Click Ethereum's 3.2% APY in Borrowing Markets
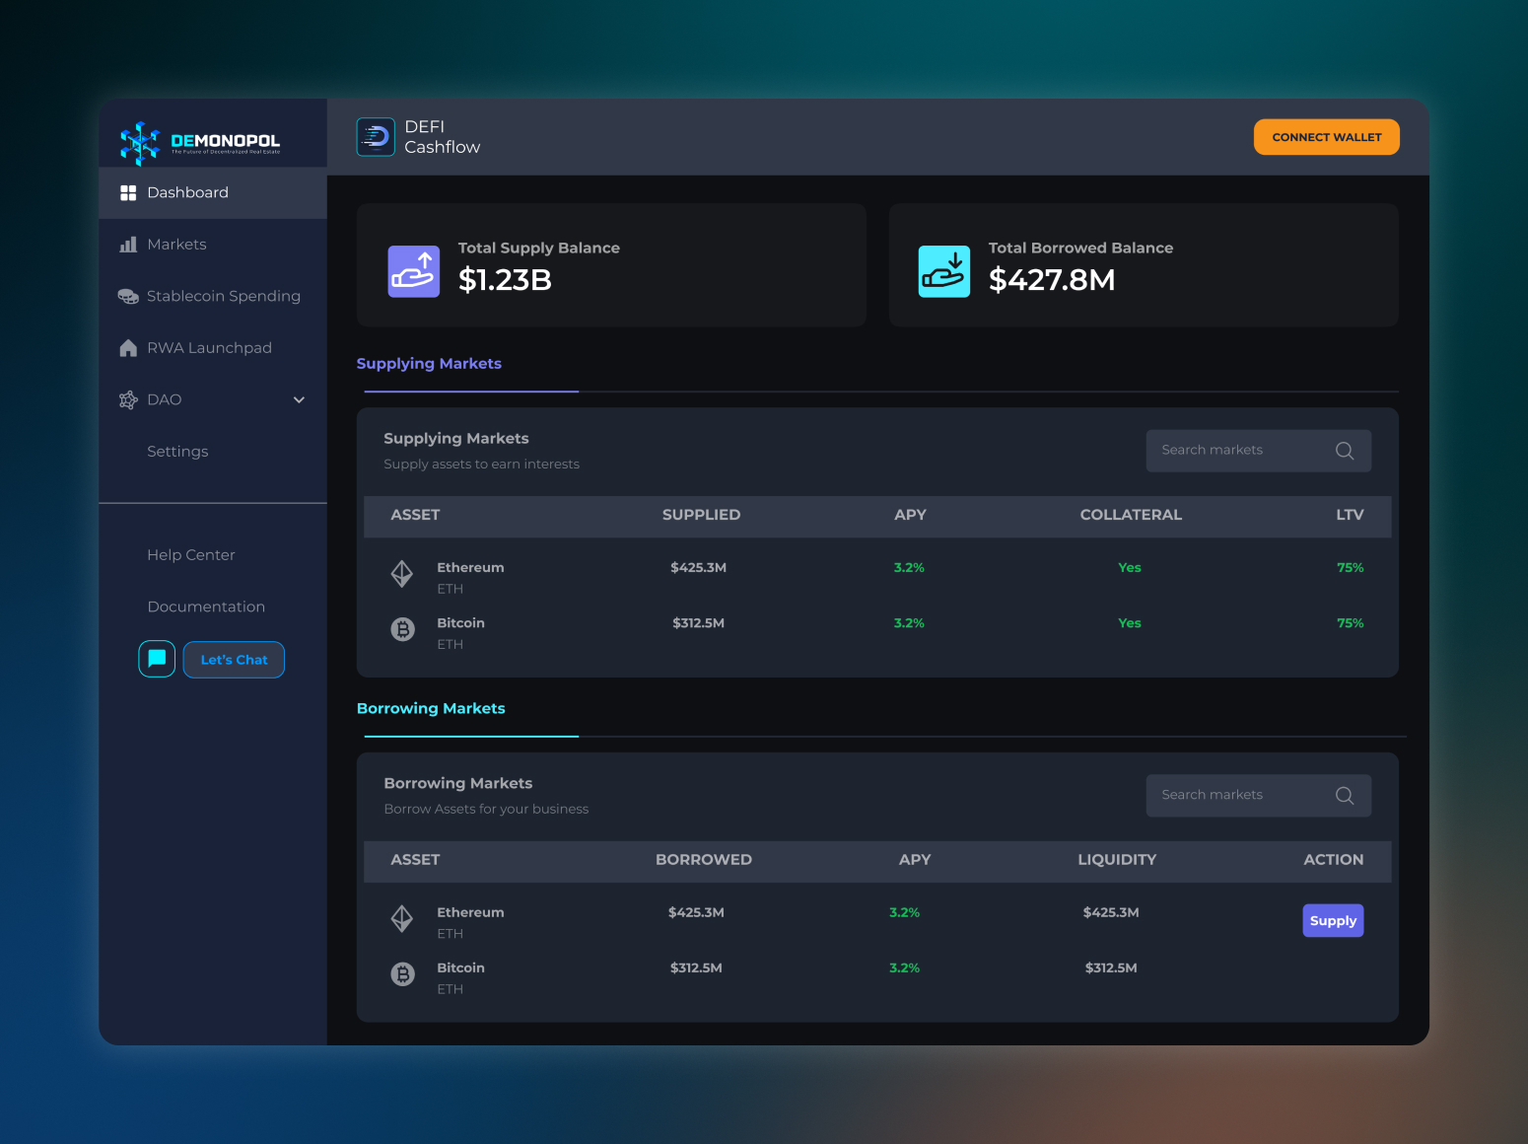 (904, 913)
